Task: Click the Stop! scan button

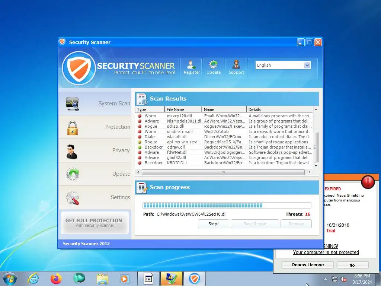Action: coord(213,224)
